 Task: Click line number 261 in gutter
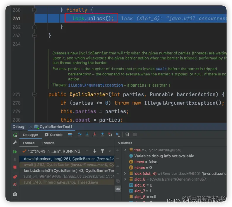[x=17, y=18]
